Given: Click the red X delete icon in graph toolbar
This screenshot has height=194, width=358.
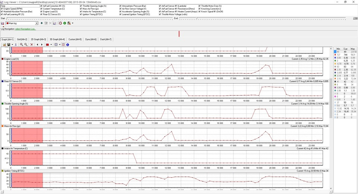Looking at the screenshot, I should pos(32,45).
